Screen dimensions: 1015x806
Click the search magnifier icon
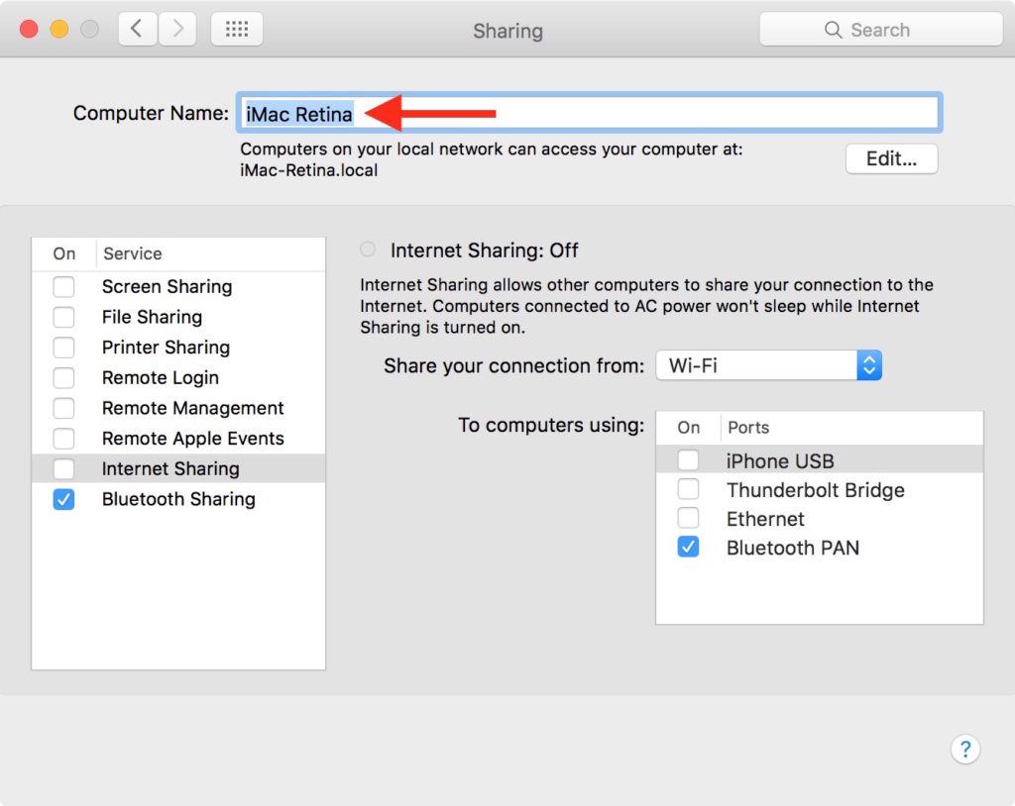click(x=834, y=30)
